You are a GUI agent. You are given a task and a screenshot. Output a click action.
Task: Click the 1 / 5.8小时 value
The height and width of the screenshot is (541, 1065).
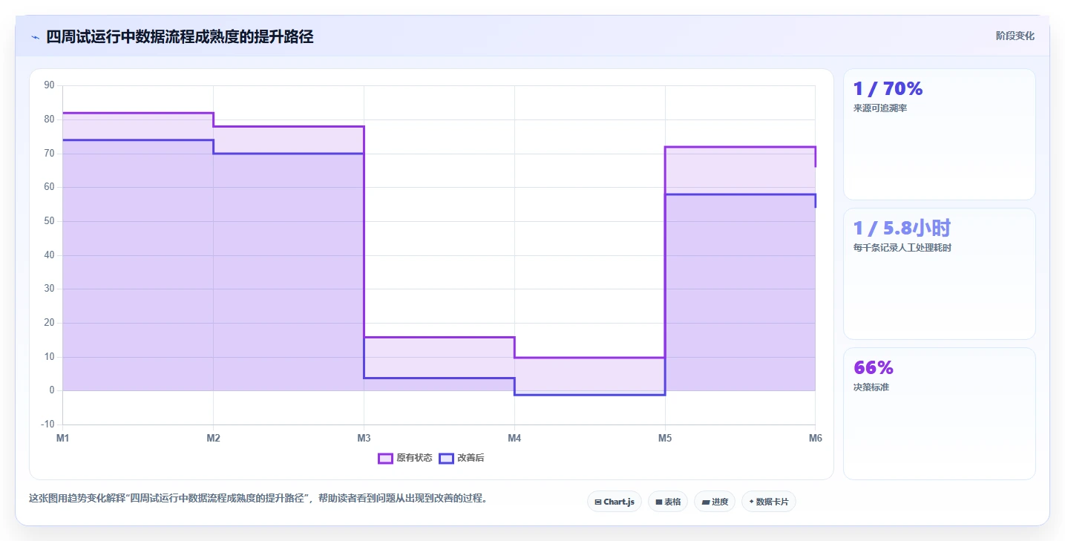pyautogui.click(x=902, y=229)
